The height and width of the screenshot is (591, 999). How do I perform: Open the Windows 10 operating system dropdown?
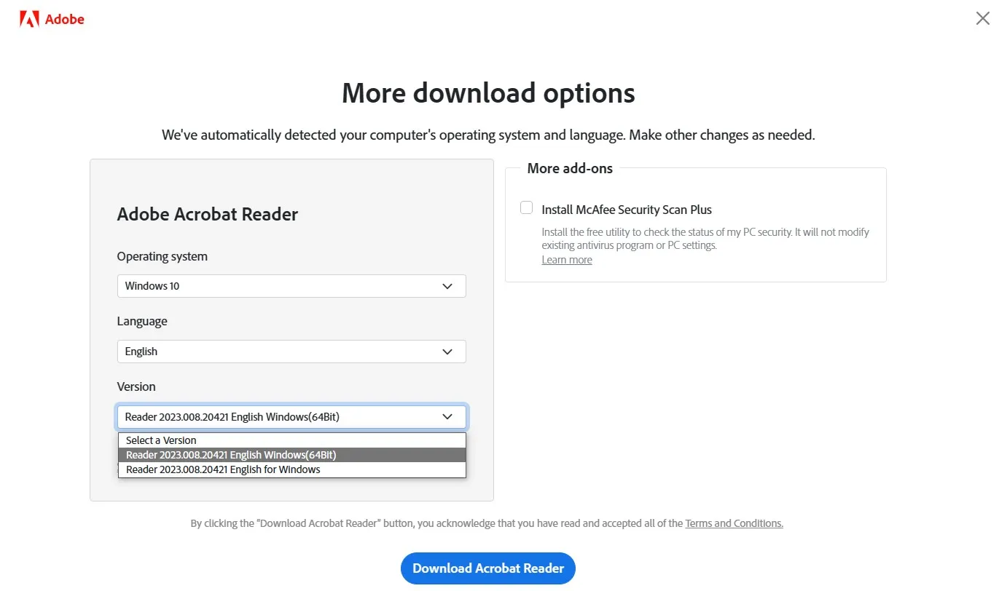coord(291,286)
